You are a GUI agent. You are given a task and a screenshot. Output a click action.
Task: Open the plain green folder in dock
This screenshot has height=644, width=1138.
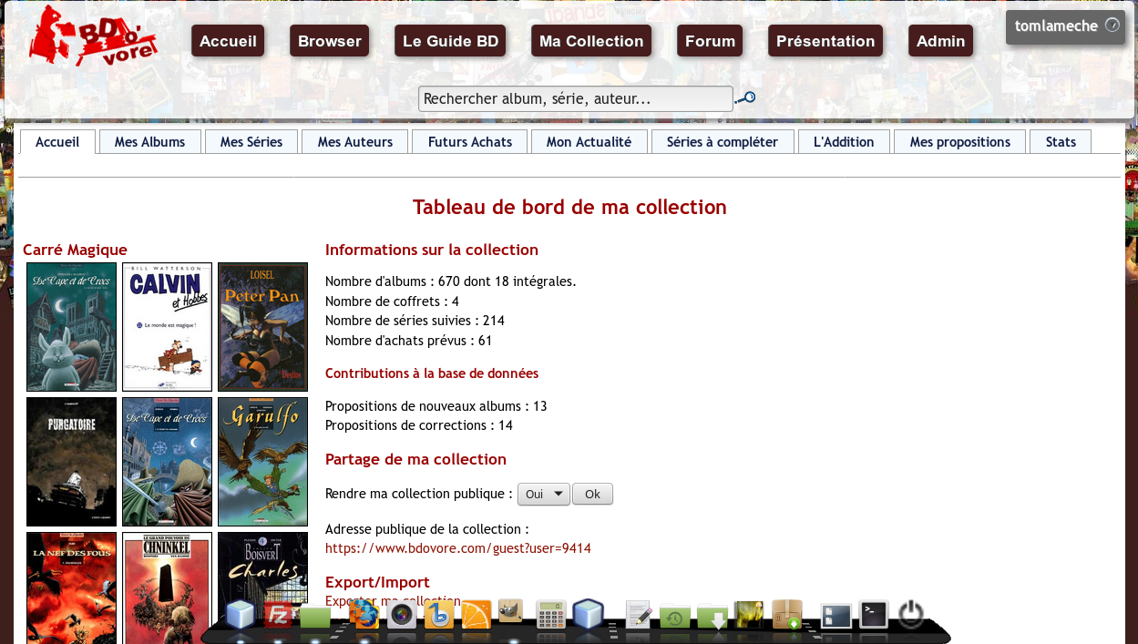tap(315, 618)
